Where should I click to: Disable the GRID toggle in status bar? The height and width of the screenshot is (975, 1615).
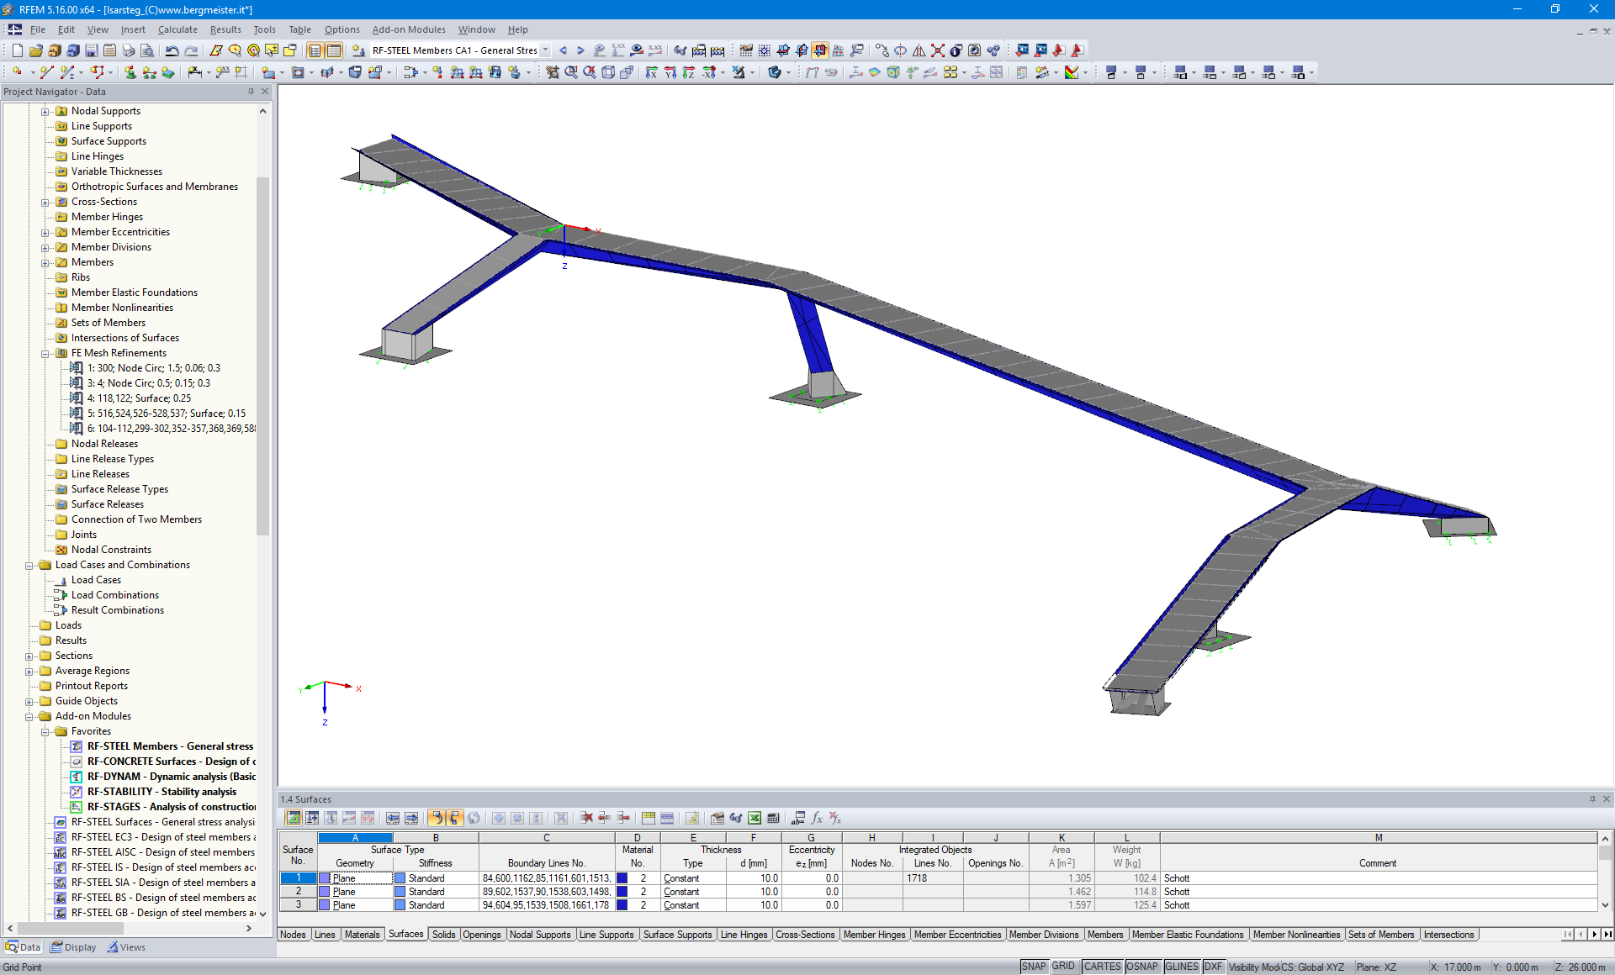point(1063,967)
